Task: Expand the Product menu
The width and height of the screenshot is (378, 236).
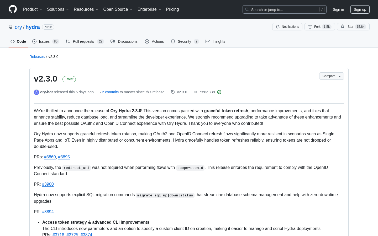Action: [x=33, y=9]
